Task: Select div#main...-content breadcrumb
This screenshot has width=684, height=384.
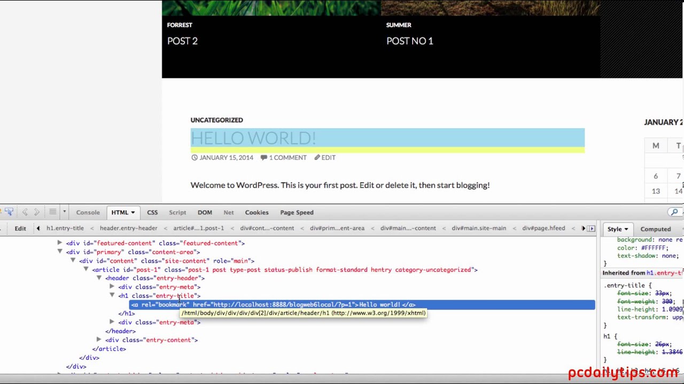Action: [408, 228]
